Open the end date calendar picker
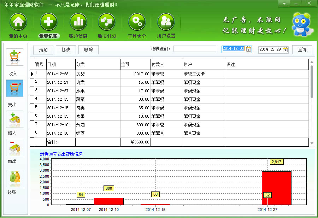Screen dimensions: 318x218 (285, 49)
